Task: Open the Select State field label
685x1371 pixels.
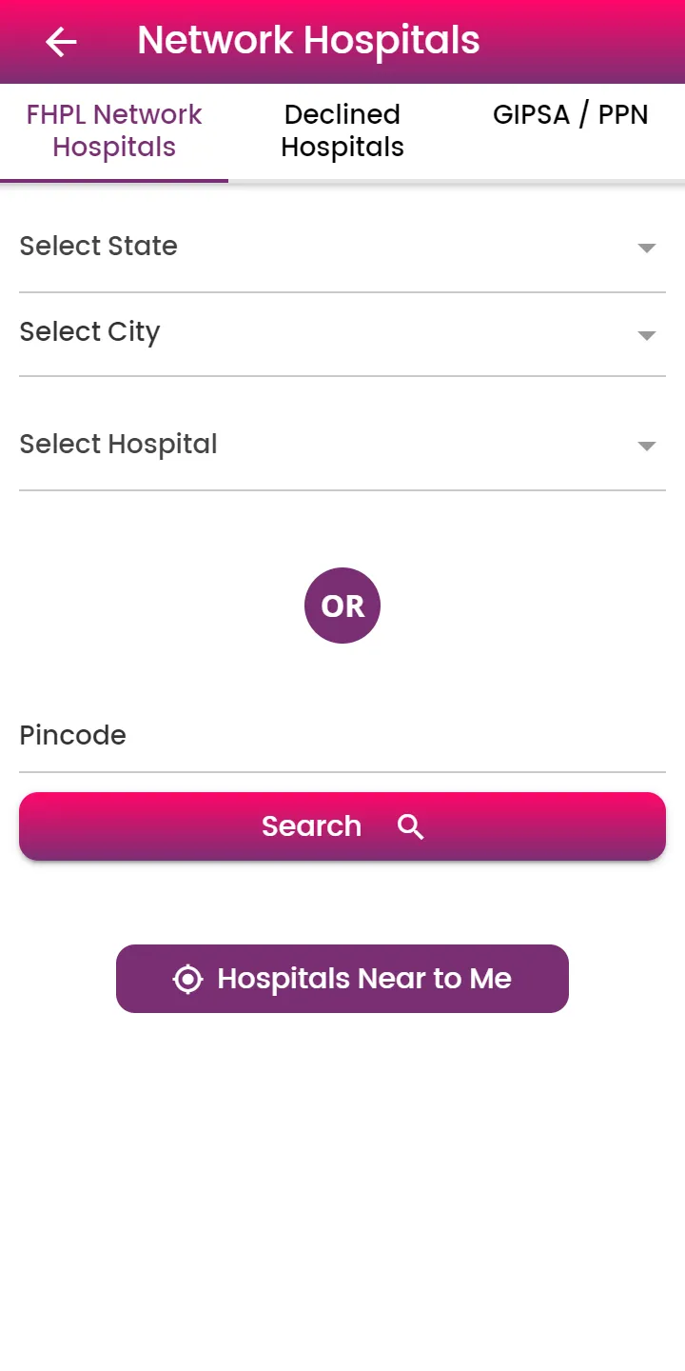Action: (x=99, y=247)
